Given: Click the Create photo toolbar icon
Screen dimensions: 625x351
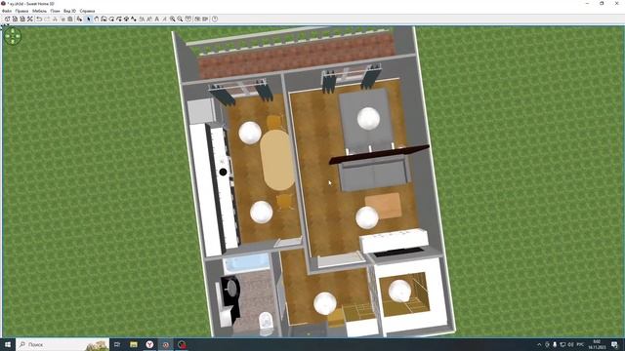Looking at the screenshot, I should tap(197, 19).
